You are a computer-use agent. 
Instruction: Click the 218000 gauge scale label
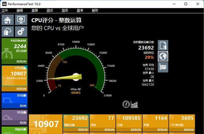coord(108,95)
